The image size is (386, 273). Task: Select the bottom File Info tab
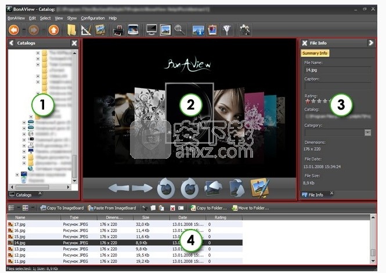315,195
